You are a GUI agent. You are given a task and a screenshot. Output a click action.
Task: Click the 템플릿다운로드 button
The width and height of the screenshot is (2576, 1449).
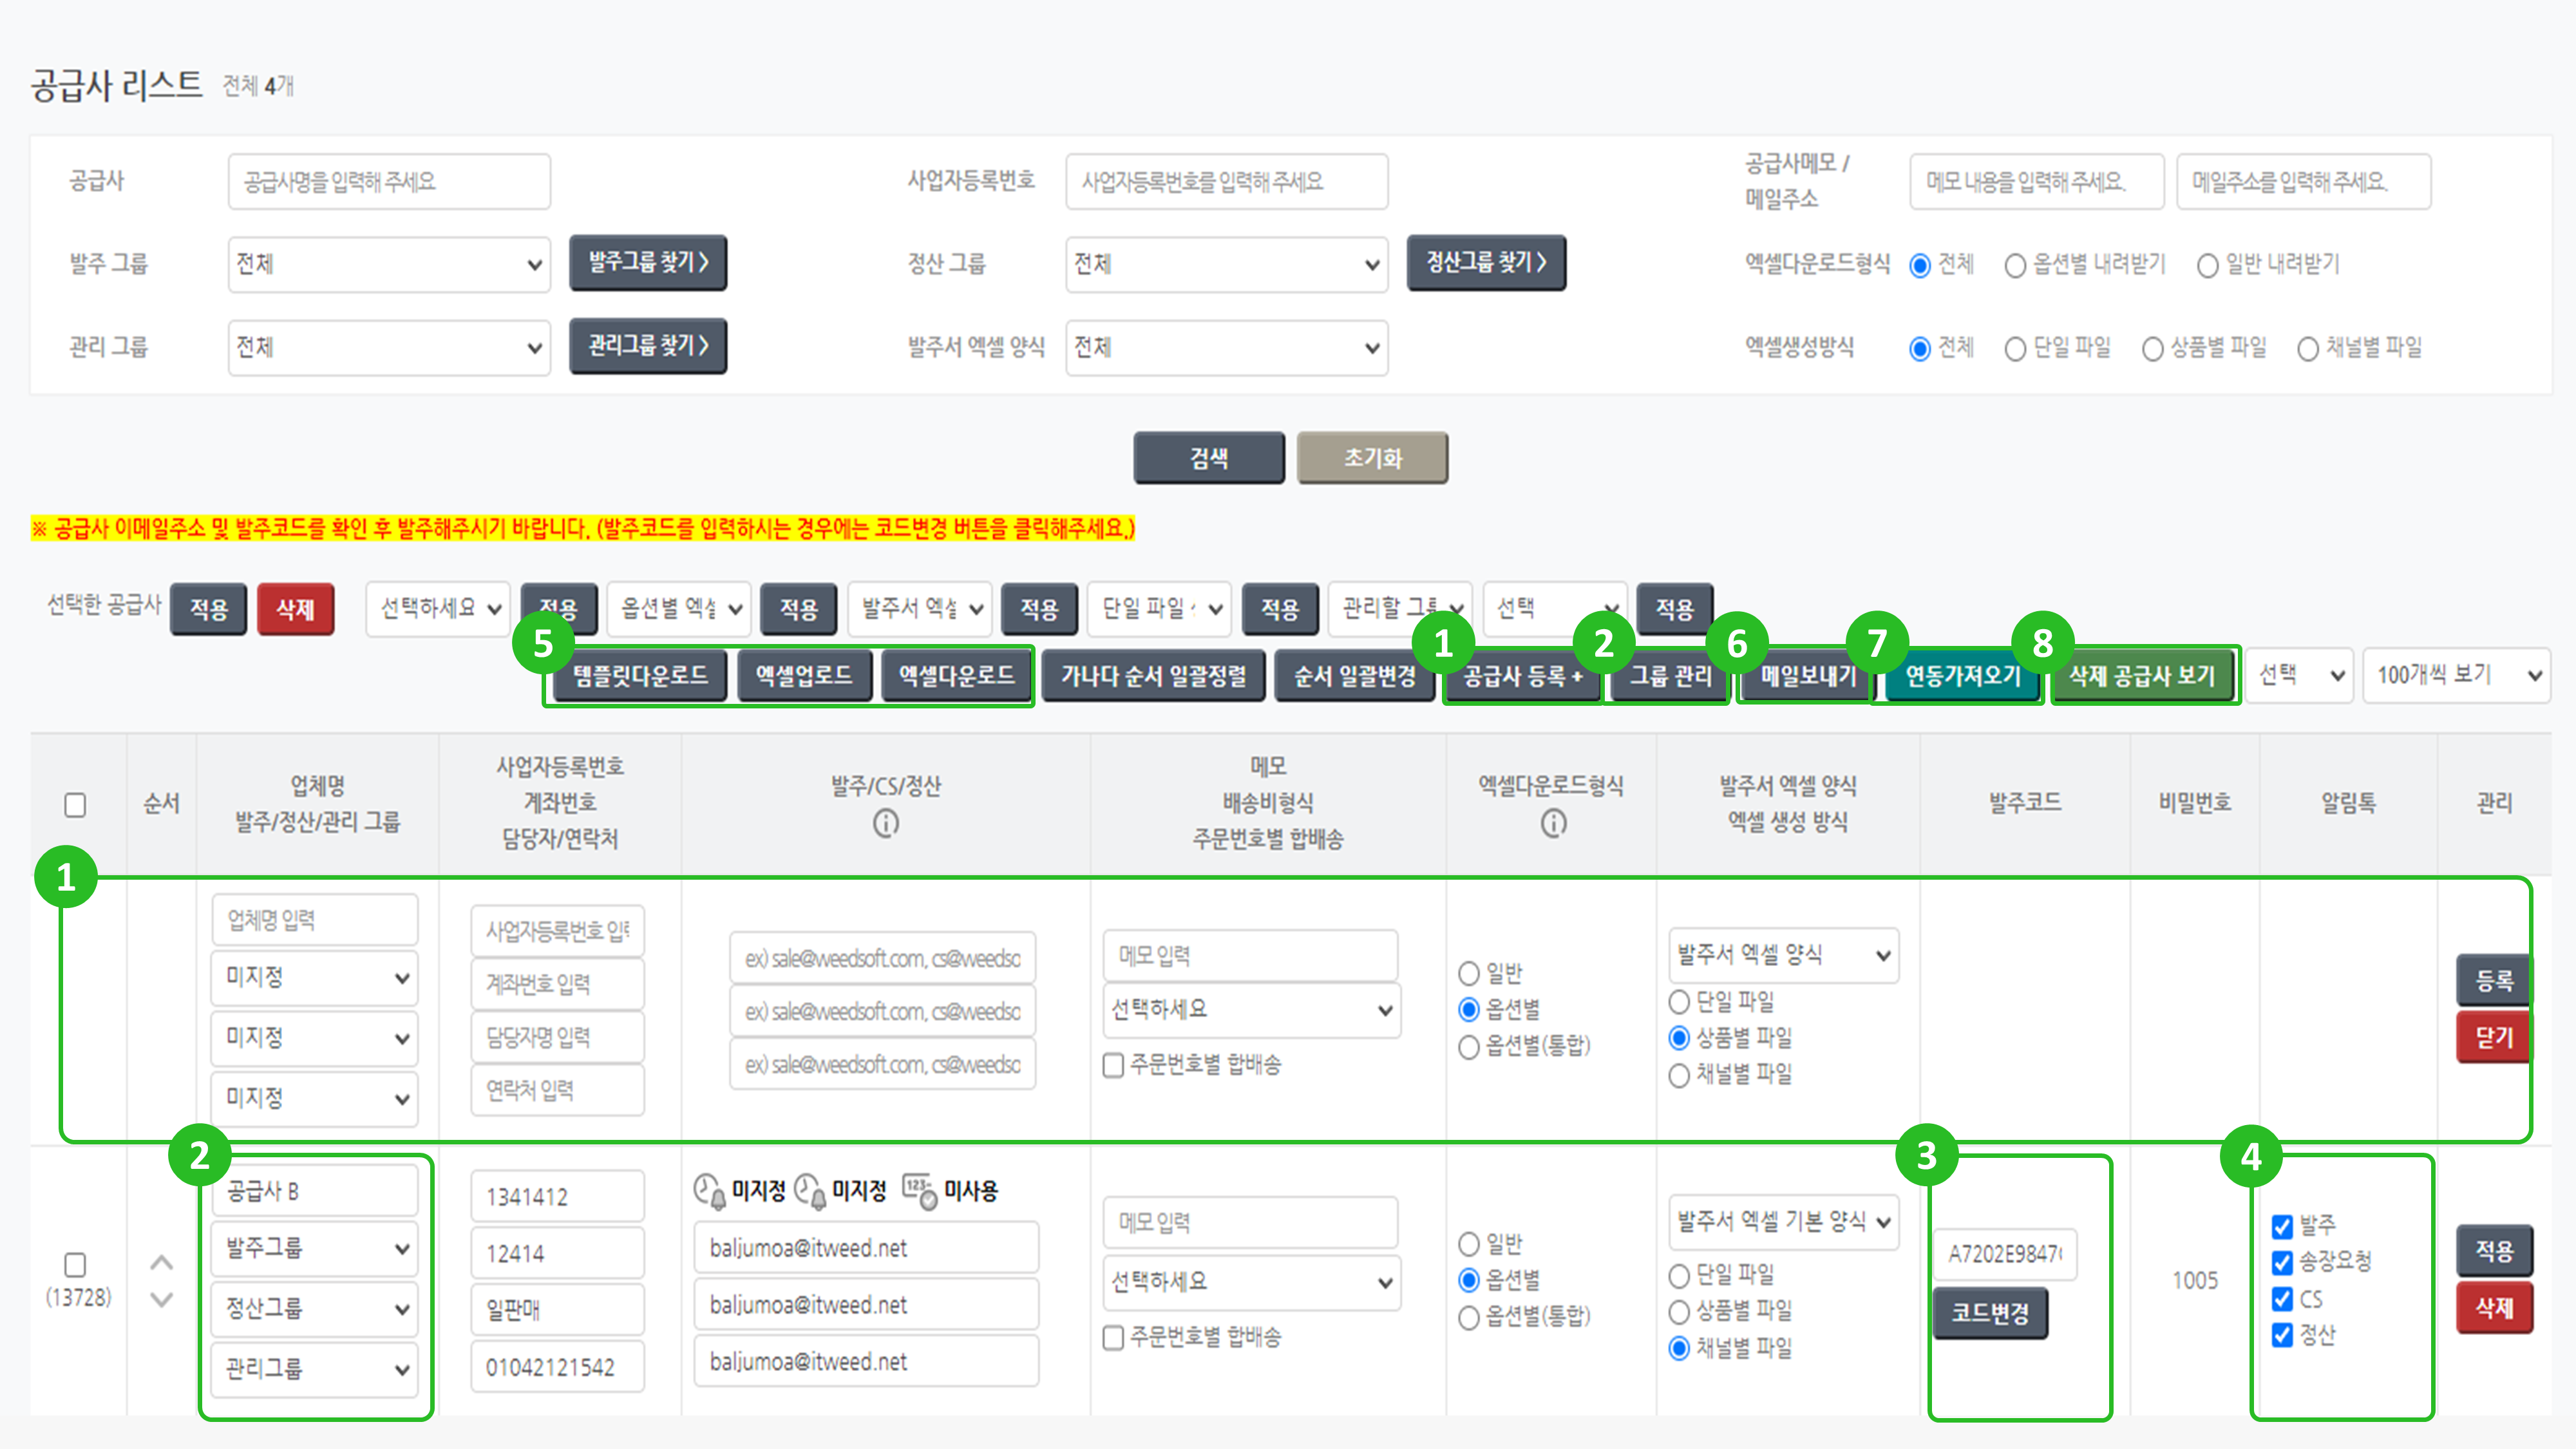(x=640, y=676)
